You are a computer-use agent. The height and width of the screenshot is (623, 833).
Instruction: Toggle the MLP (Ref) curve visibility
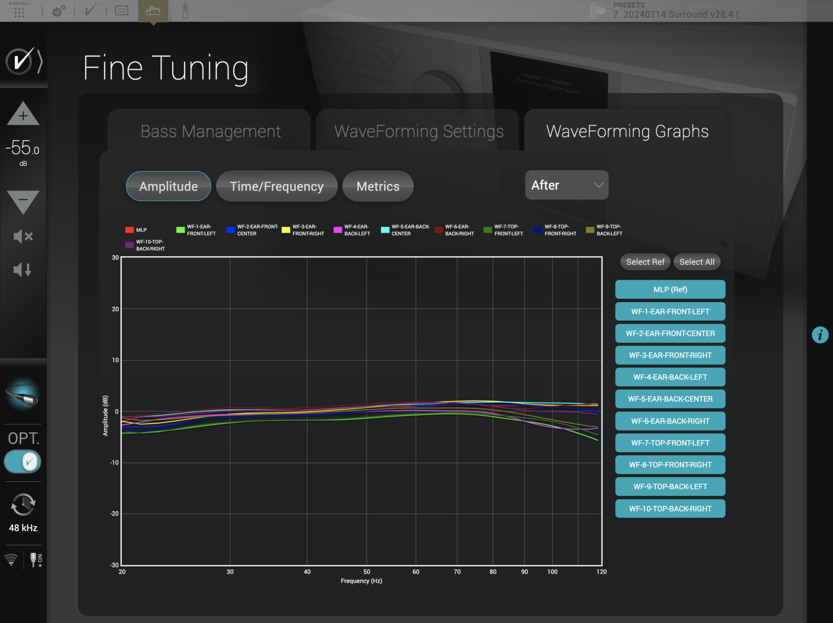pos(670,290)
